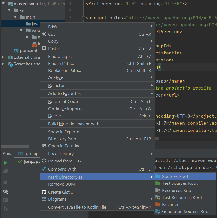Click line number 3 in the gutter
Screen dimensions: 217x218
pos(70,18)
